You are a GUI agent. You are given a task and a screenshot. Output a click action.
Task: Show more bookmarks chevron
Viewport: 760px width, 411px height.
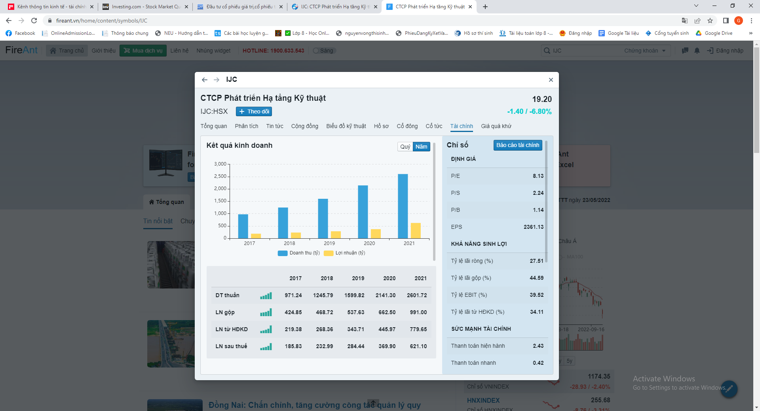[750, 33]
